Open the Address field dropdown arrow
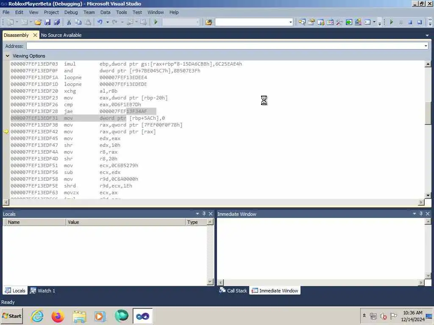The height and width of the screenshot is (325, 434). coord(426,46)
